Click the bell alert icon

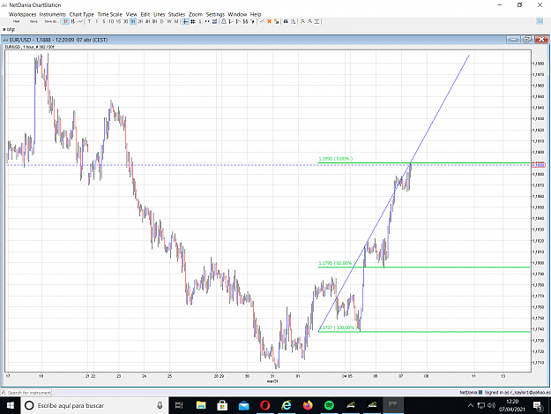pyautogui.click(x=224, y=21)
